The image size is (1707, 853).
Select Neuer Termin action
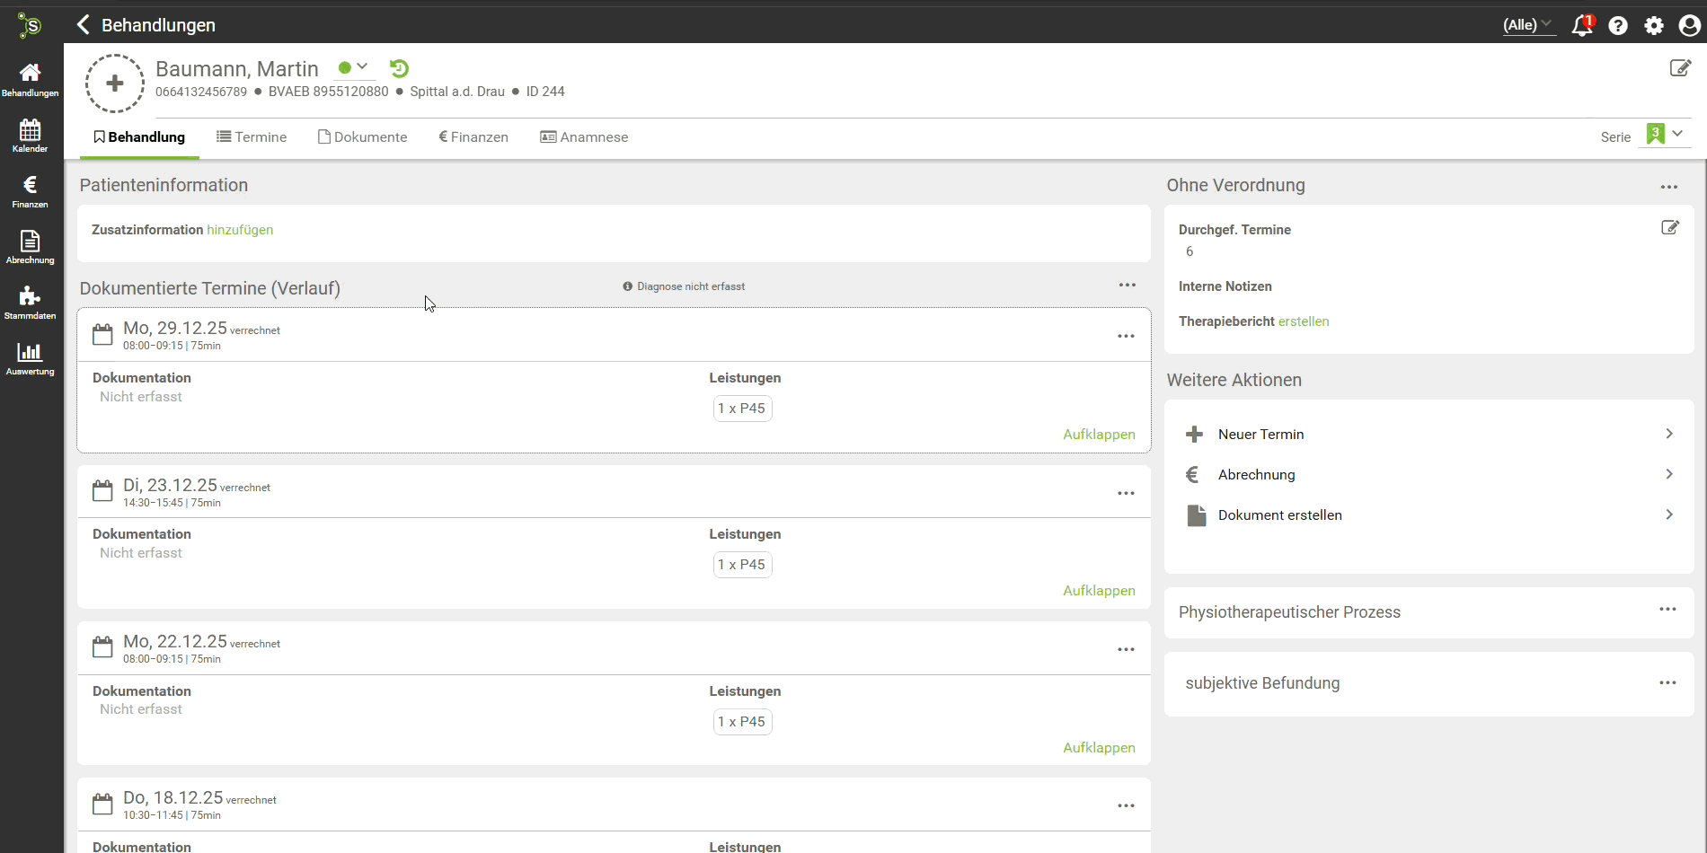1260,435
